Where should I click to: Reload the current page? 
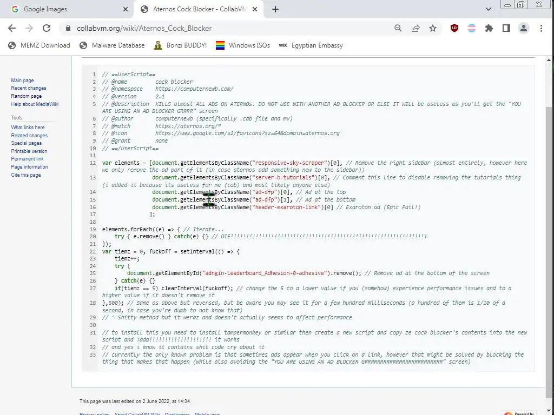point(47,28)
